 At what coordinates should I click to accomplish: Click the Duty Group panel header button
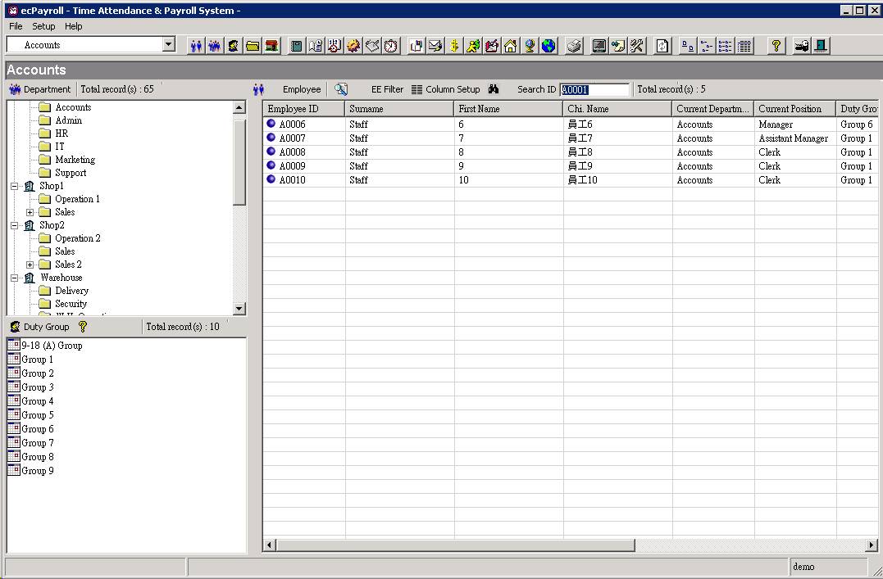[39, 327]
